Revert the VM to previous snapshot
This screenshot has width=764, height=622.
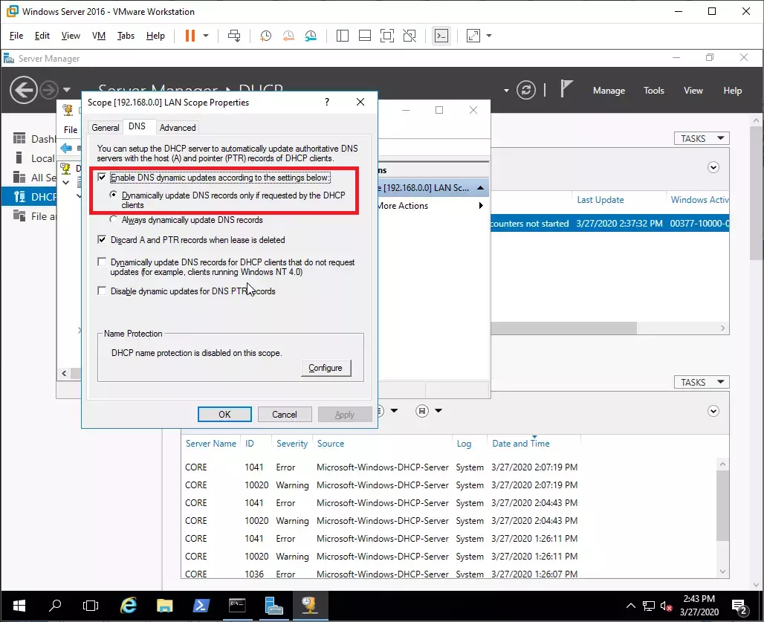tap(288, 36)
